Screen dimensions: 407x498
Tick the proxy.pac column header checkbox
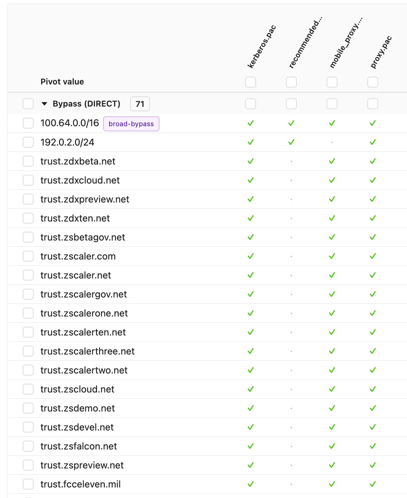[373, 82]
